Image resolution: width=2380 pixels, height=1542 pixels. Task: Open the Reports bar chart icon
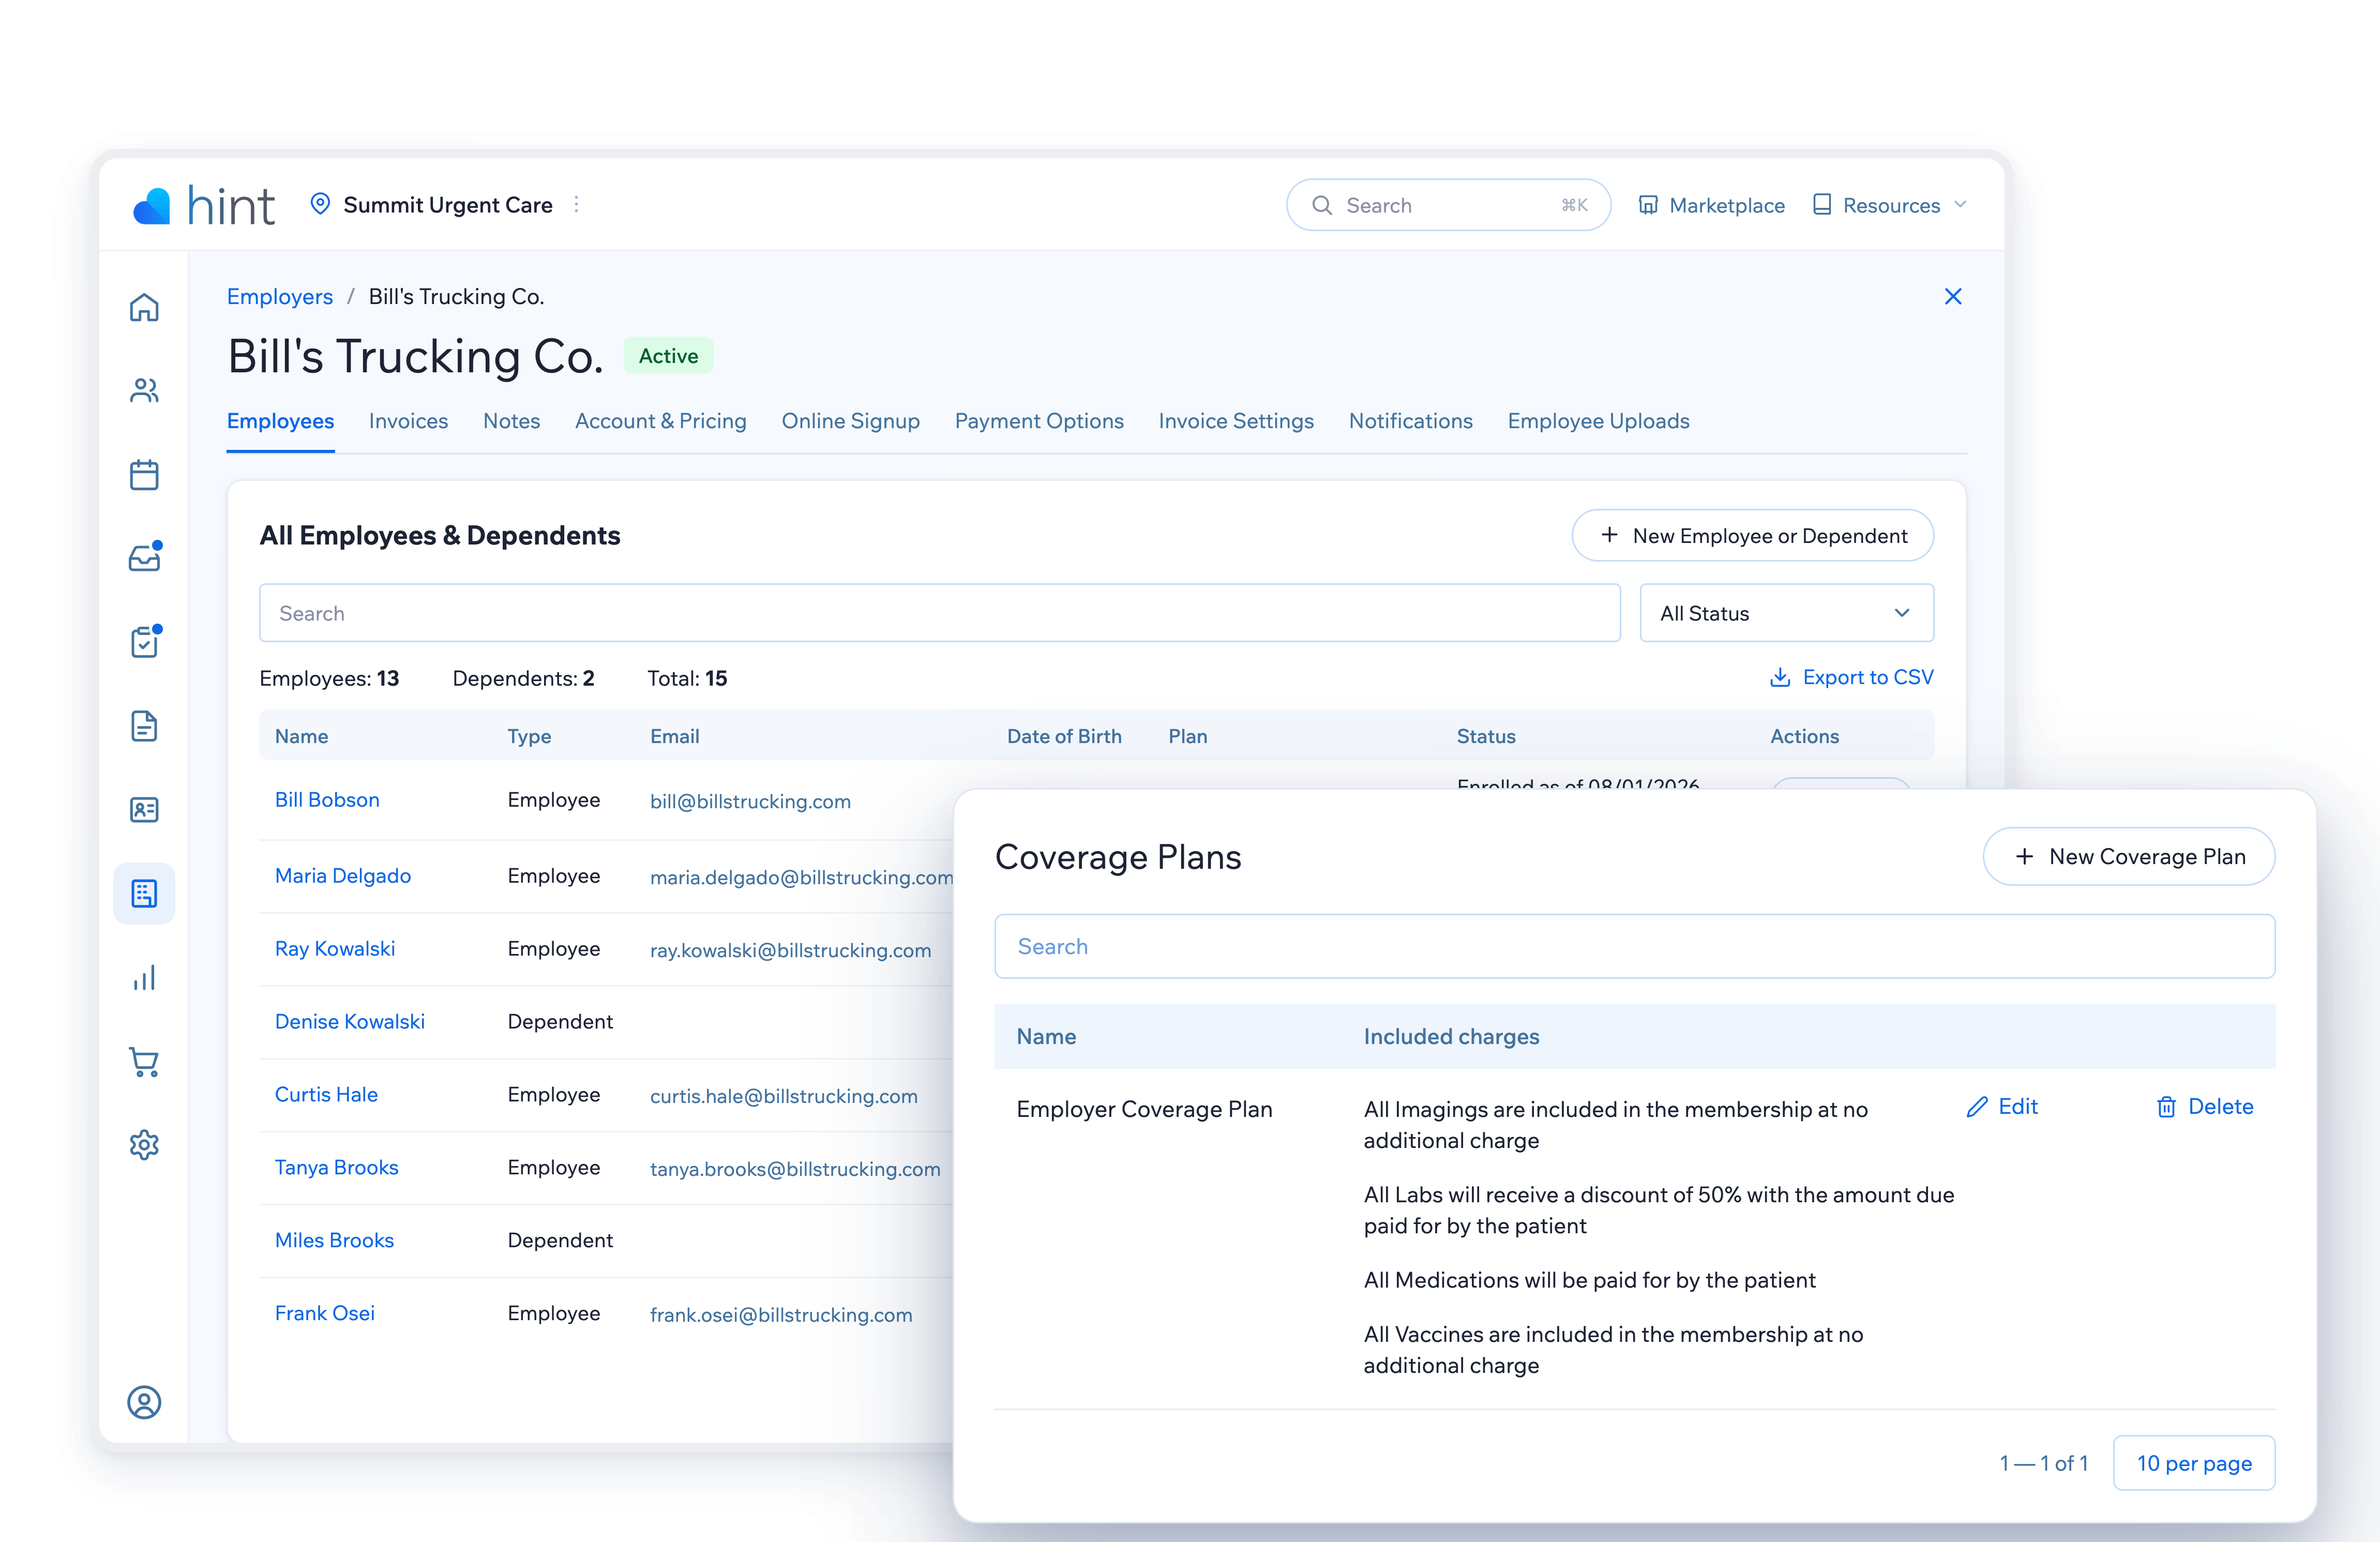[144, 977]
